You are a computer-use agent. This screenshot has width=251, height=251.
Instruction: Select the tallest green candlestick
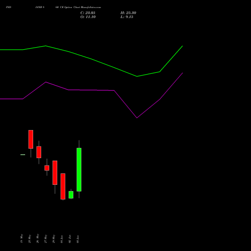79,170
